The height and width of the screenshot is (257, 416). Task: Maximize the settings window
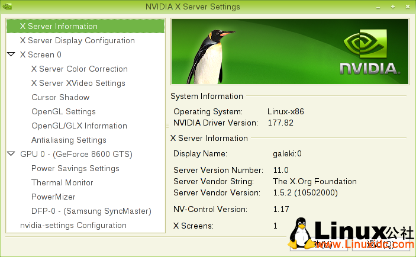click(x=392, y=7)
